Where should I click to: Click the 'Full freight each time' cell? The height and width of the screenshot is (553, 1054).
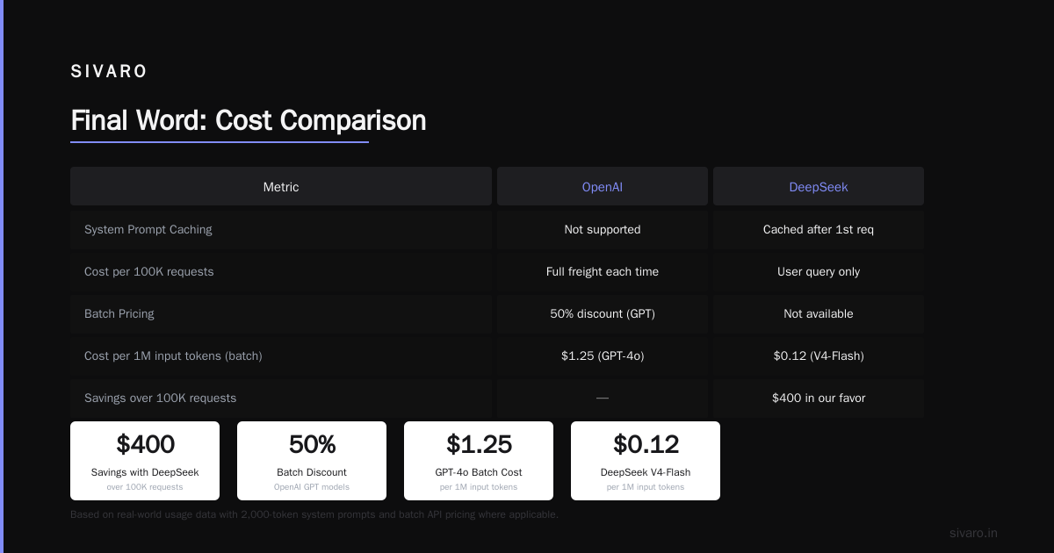pyautogui.click(x=603, y=271)
